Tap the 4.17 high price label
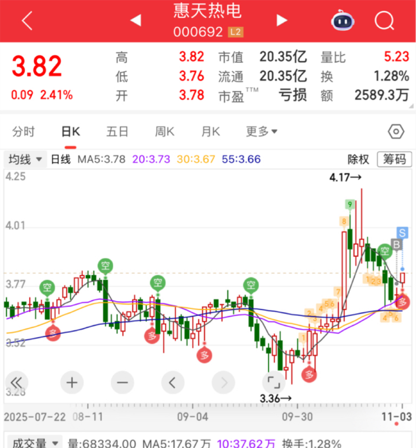 tap(345, 178)
